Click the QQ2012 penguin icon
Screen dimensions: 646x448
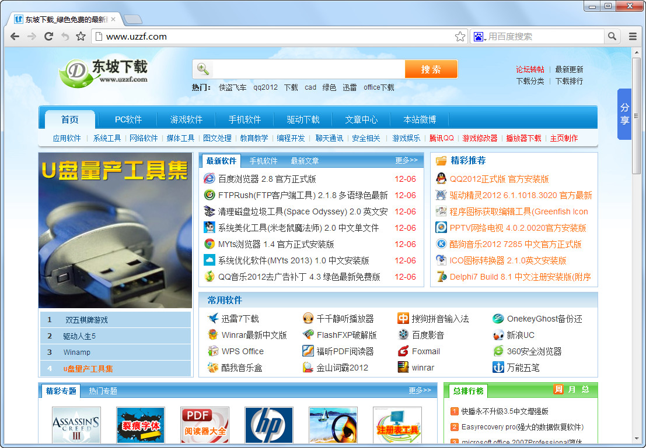(441, 178)
